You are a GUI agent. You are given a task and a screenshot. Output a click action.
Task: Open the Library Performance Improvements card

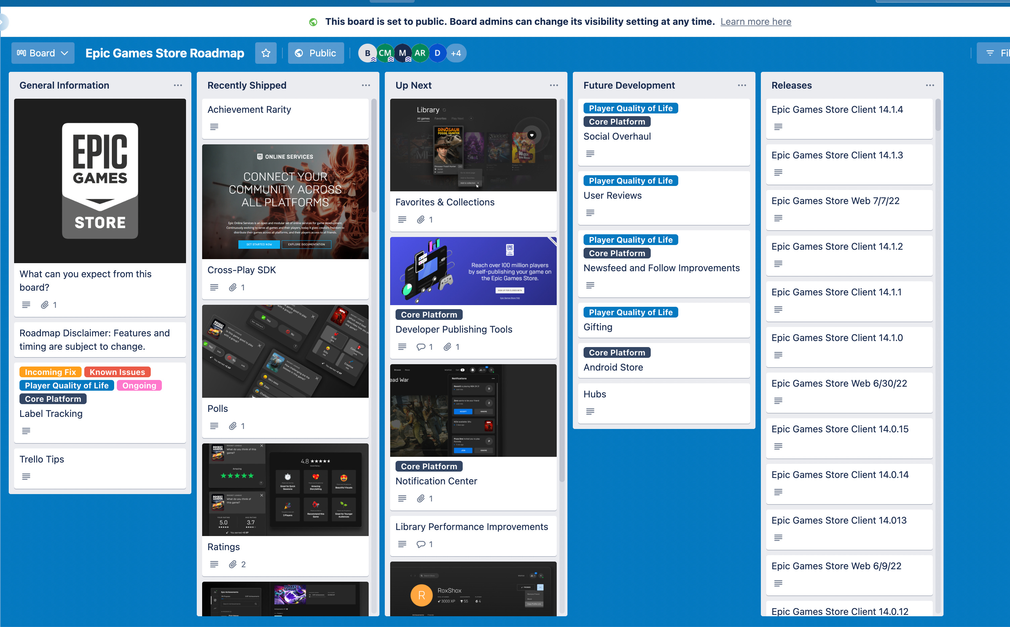click(473, 535)
